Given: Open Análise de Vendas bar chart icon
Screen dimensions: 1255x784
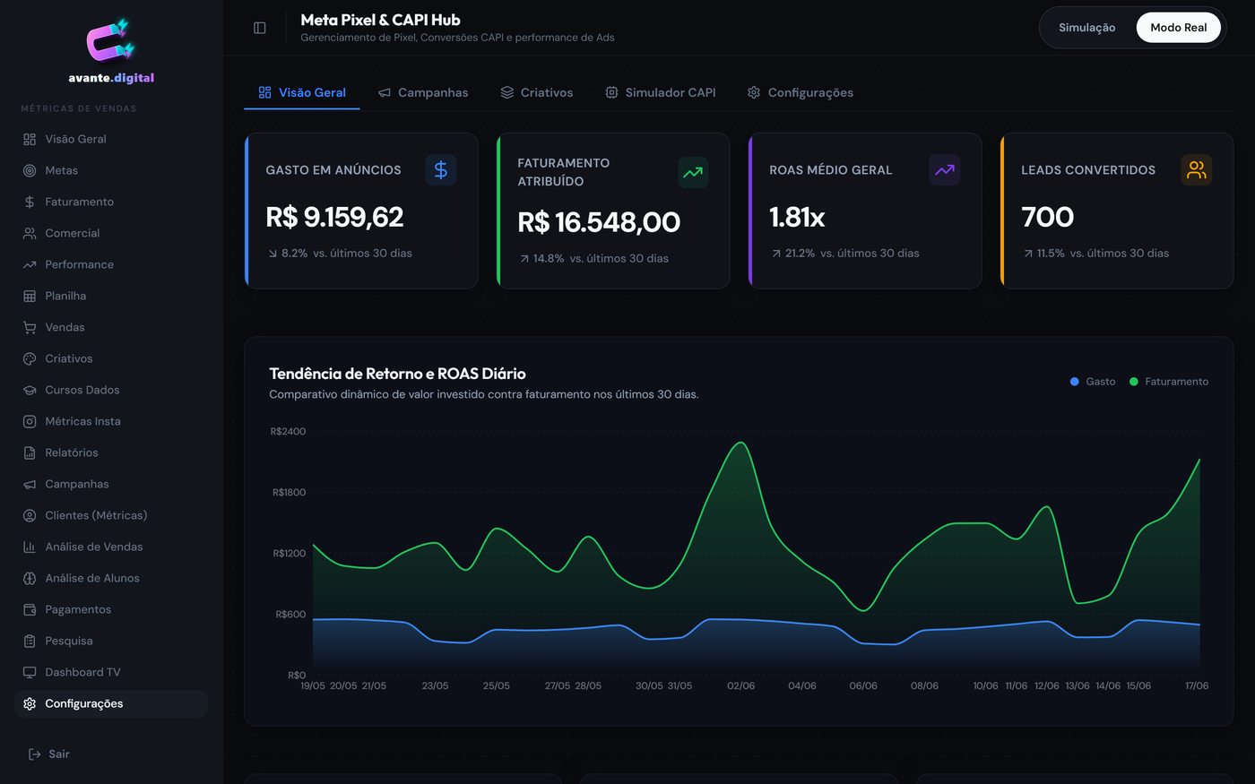Looking at the screenshot, I should pyautogui.click(x=30, y=547).
